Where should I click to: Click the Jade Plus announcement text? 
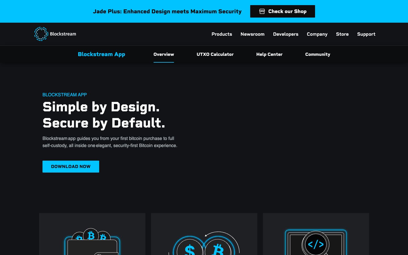pyautogui.click(x=167, y=11)
